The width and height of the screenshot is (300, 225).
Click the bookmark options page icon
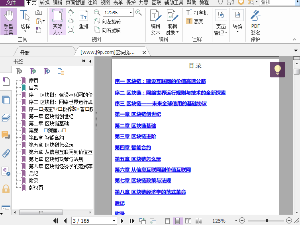61,71
